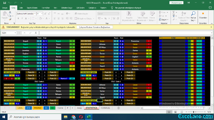Image resolution: width=214 pixels, height=120 pixels.
Task: Increase the cell indent
Action: [x=71, y=18]
